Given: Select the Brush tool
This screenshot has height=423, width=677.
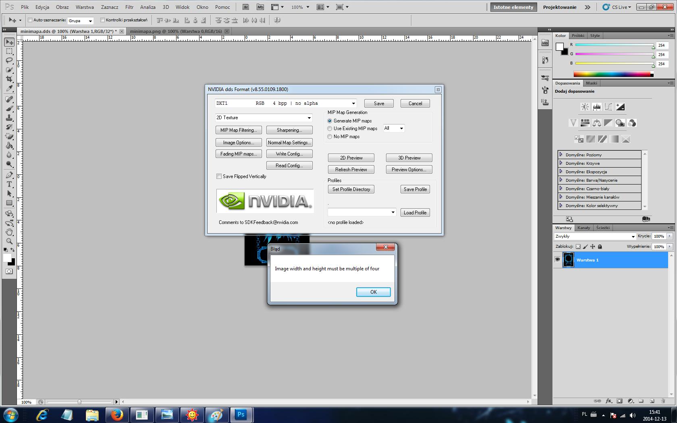Looking at the screenshot, I should [x=9, y=108].
